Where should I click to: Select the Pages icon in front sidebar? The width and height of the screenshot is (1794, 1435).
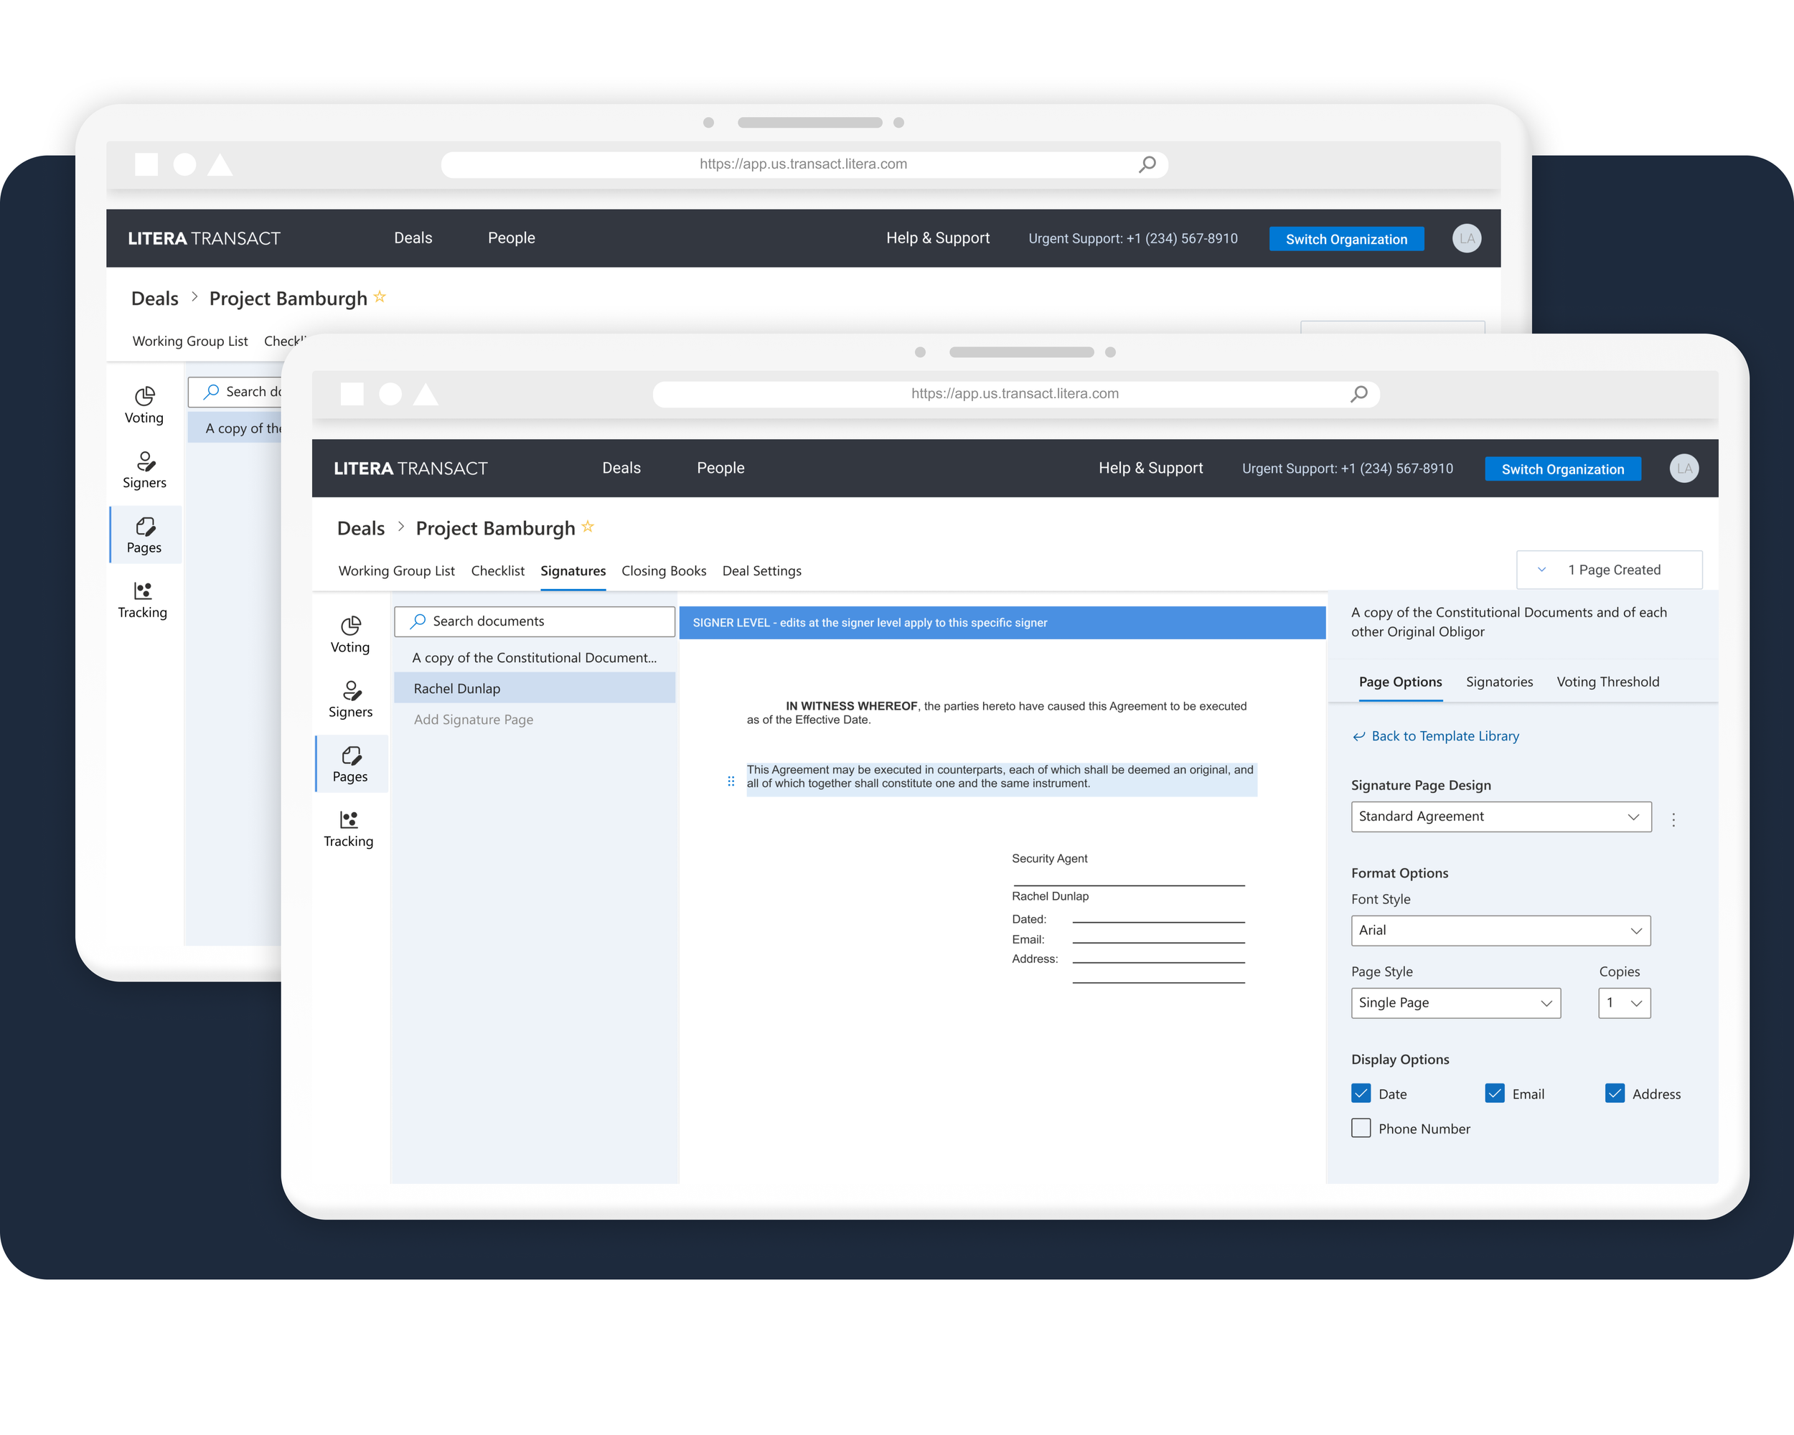[350, 763]
